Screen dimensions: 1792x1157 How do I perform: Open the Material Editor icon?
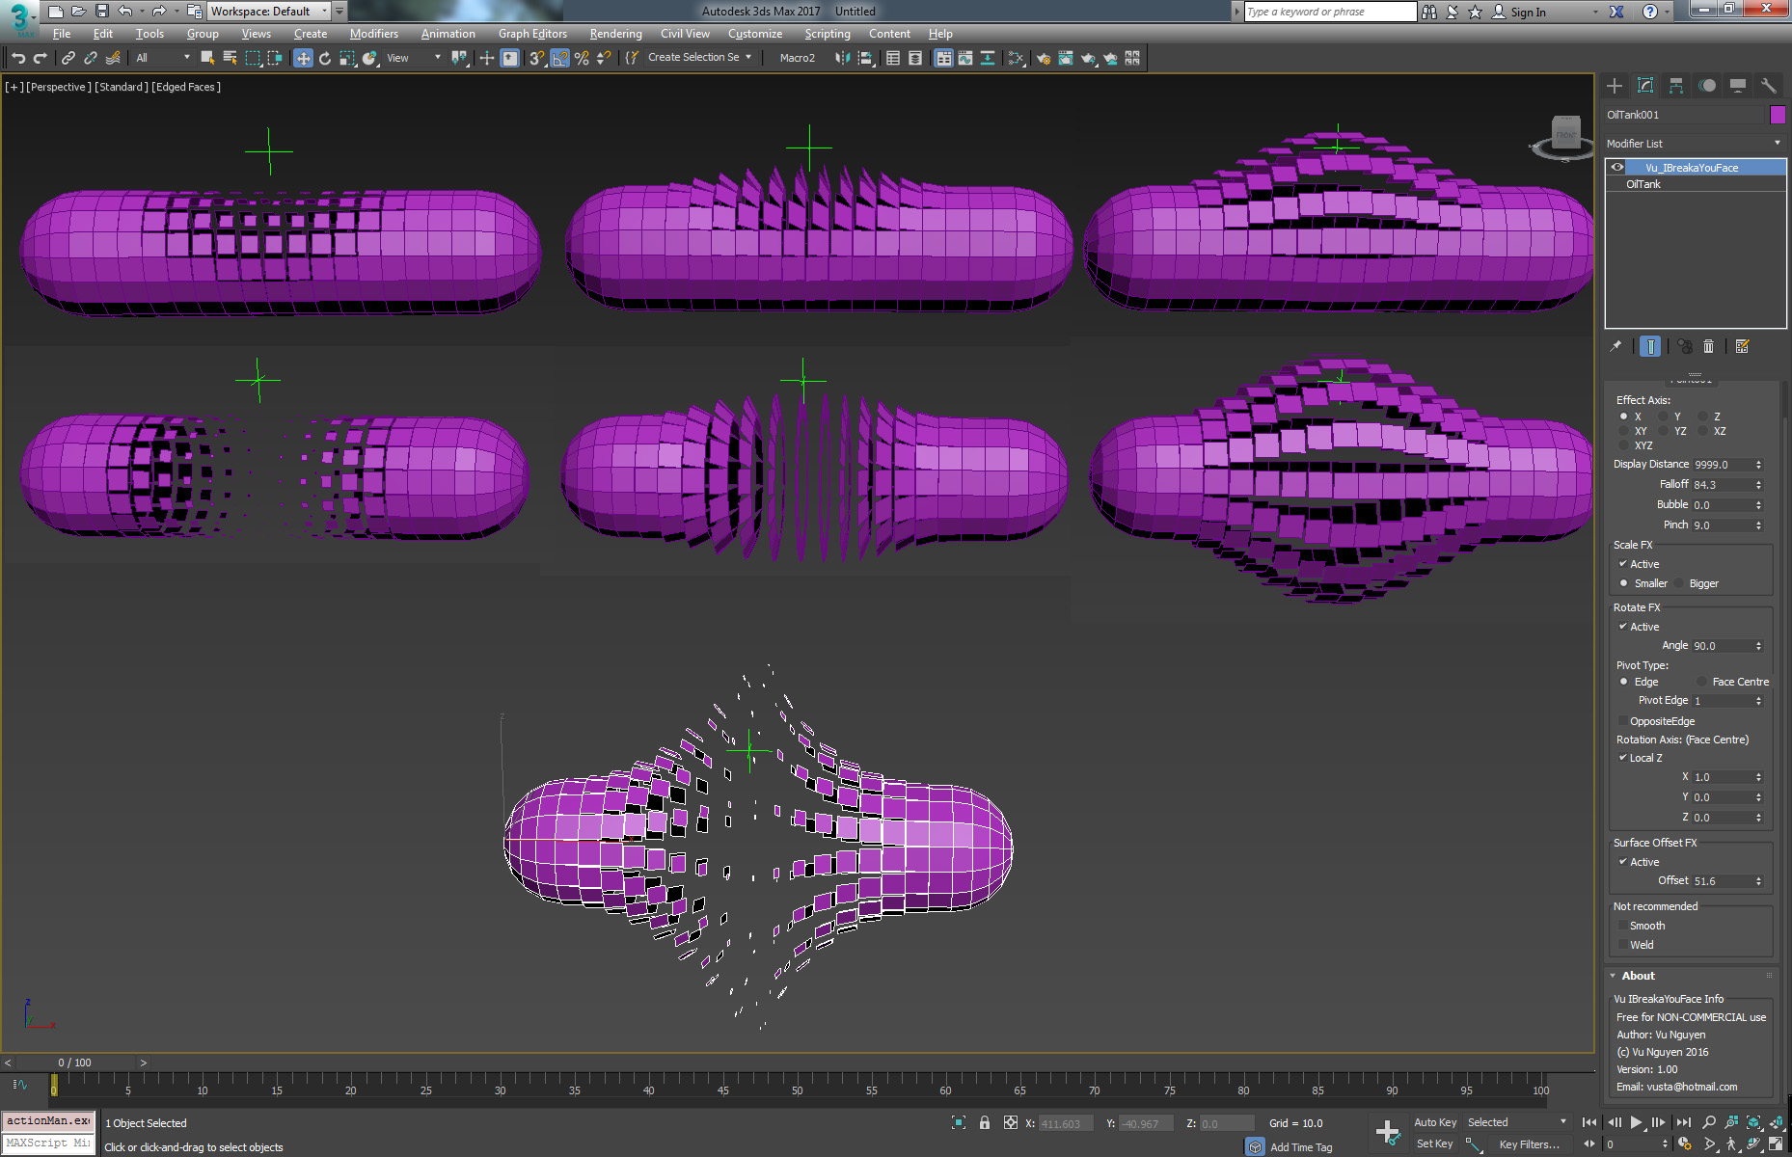[x=1016, y=58]
